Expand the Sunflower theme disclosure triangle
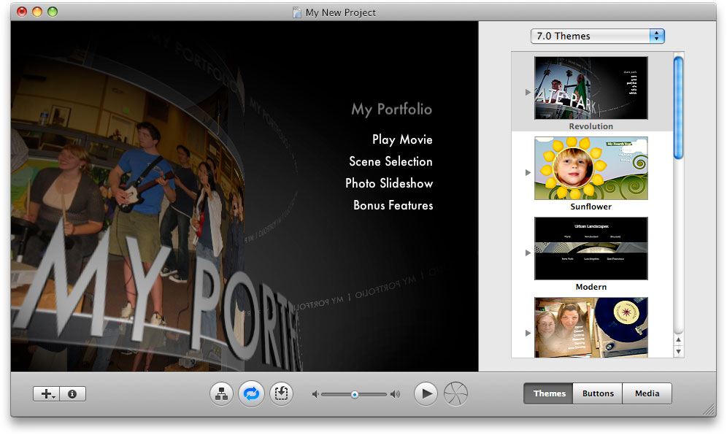This screenshot has width=727, height=435. pyautogui.click(x=528, y=172)
